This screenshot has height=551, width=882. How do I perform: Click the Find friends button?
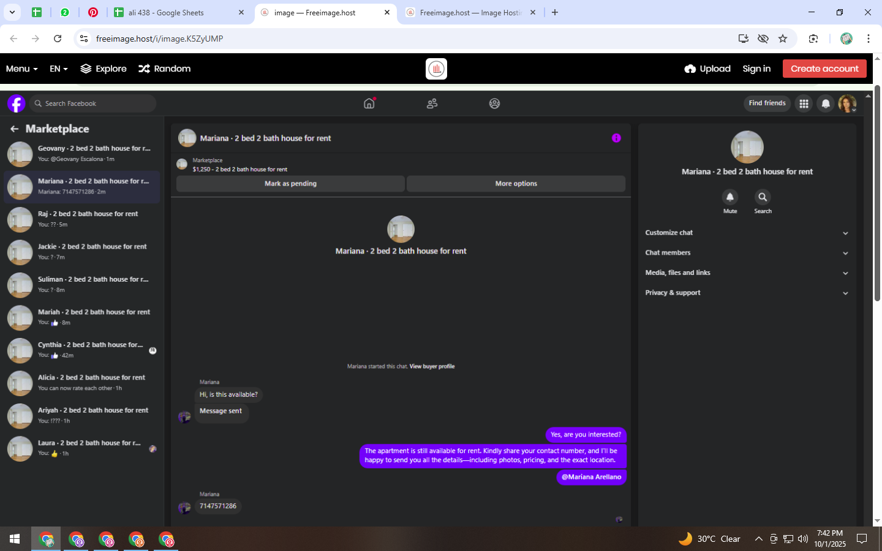(x=767, y=103)
